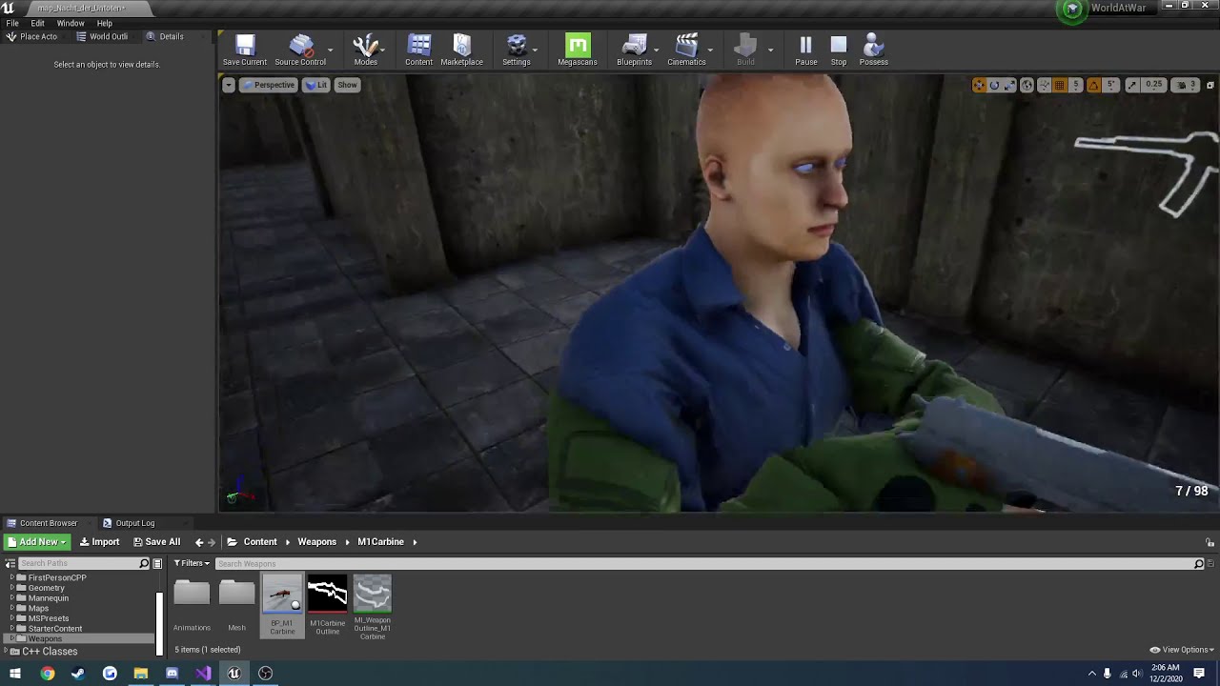Select the Mannequin folder
This screenshot has height=686, width=1220.
(x=48, y=598)
